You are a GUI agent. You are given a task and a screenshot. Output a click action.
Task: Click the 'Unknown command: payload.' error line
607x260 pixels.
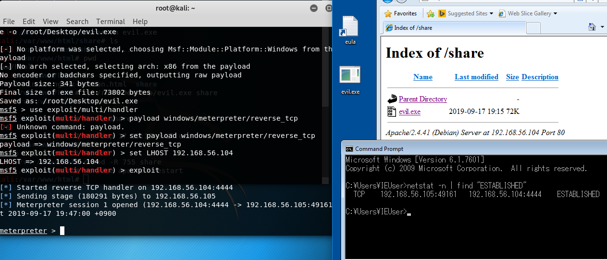[62, 127]
